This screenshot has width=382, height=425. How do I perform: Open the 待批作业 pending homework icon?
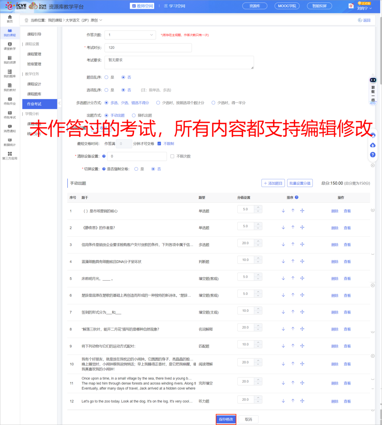click(x=10, y=101)
